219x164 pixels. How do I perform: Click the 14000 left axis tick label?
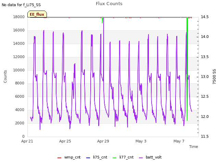click(19, 44)
